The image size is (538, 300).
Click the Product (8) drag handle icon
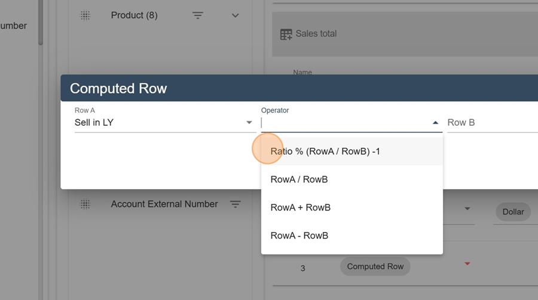(85, 16)
